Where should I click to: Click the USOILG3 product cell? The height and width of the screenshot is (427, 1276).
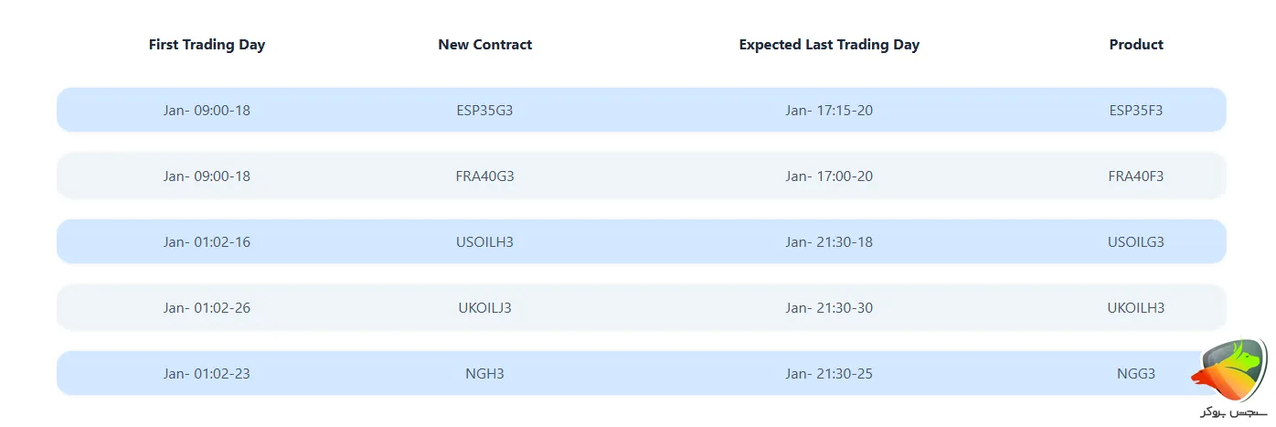point(1136,242)
